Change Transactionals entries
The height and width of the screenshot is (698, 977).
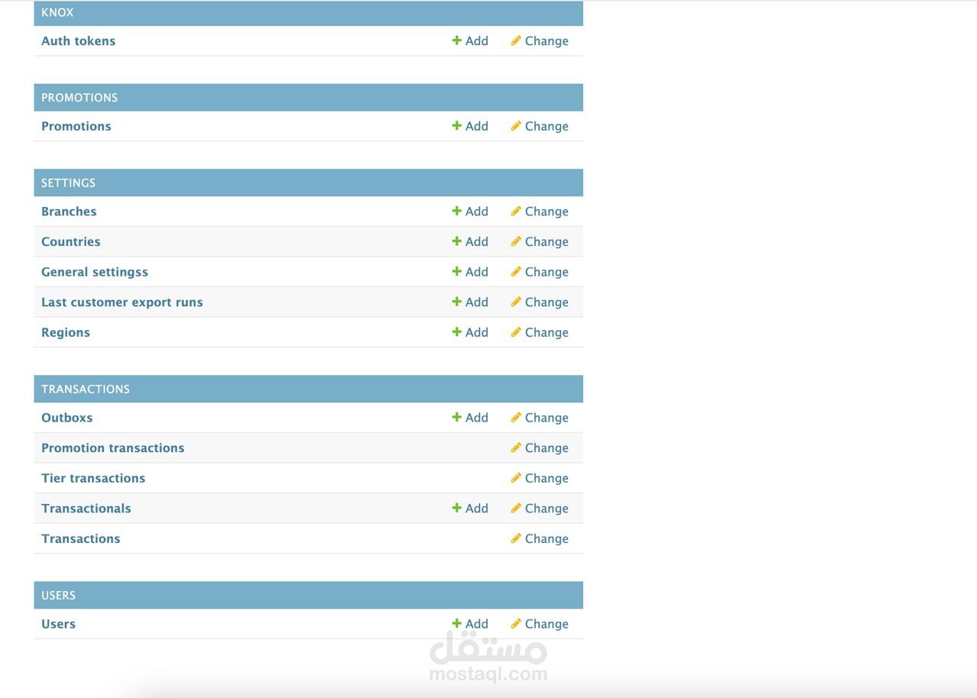click(540, 509)
